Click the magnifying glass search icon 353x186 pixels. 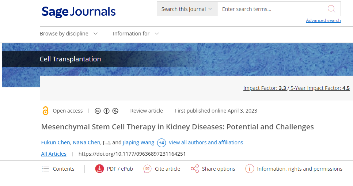[331, 9]
